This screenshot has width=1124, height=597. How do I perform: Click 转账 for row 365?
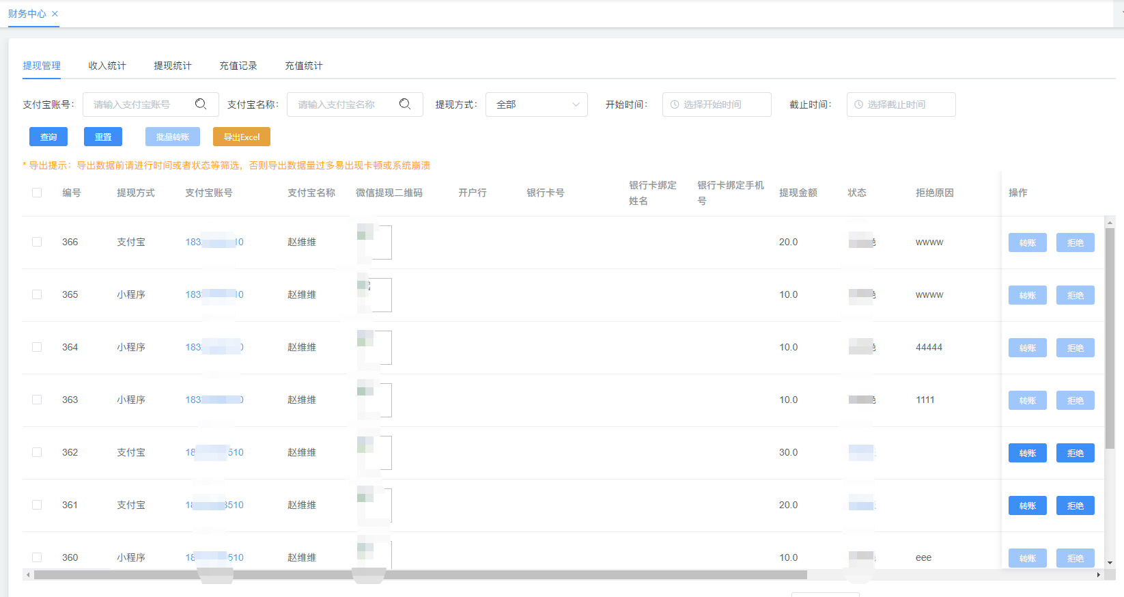pos(1028,295)
